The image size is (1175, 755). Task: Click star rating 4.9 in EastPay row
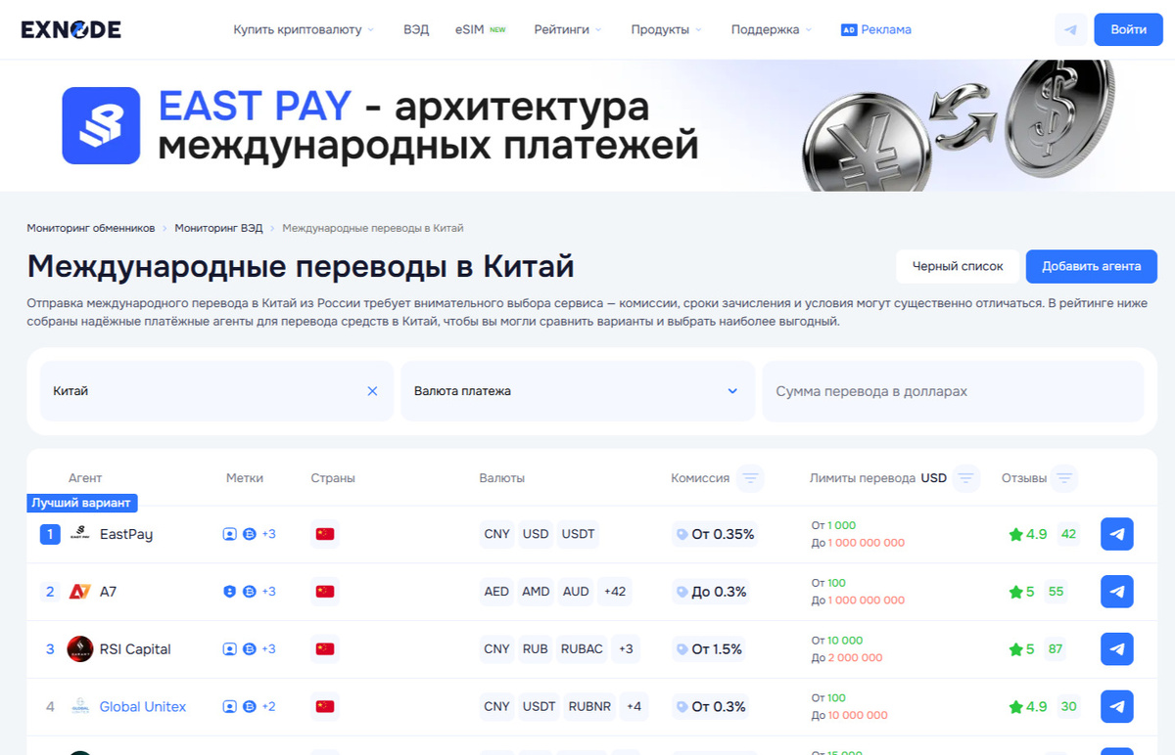point(1028,534)
